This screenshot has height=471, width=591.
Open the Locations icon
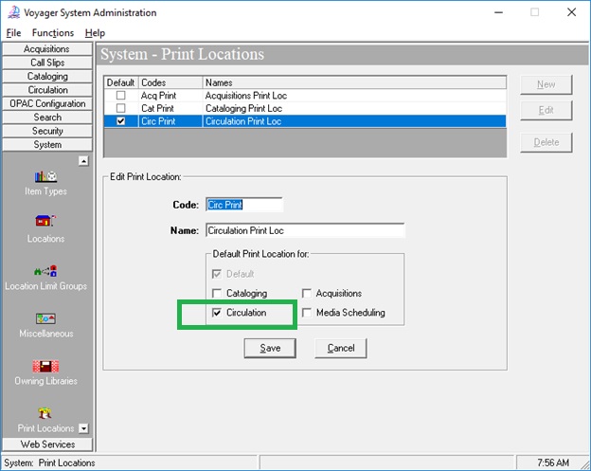pyautogui.click(x=45, y=221)
